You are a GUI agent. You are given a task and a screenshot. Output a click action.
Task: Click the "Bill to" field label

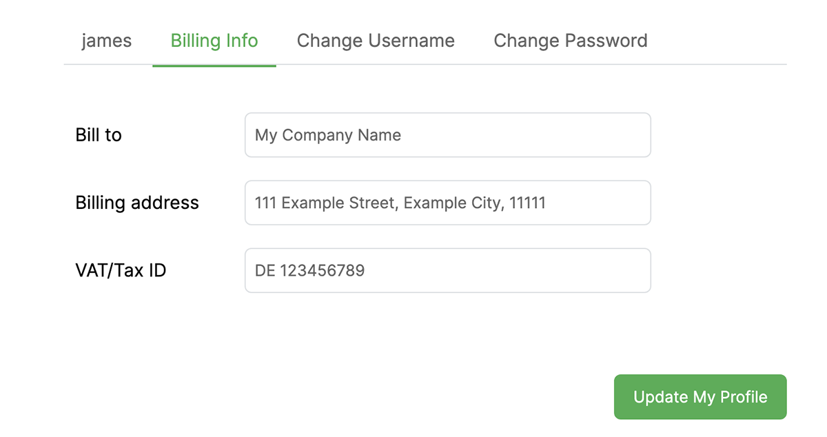(x=99, y=135)
